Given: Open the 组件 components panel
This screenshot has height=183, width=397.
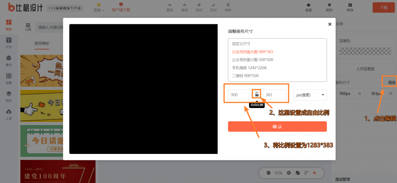Looking at the screenshot, I should click(8, 96).
